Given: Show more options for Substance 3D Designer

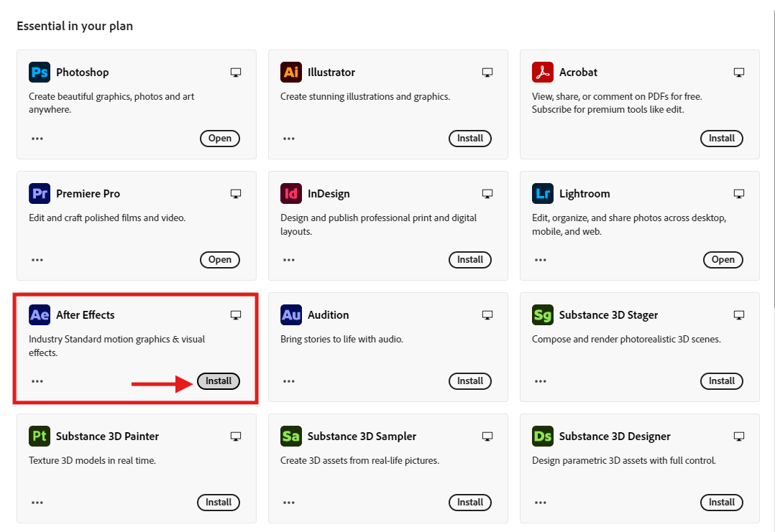Looking at the screenshot, I should [541, 503].
